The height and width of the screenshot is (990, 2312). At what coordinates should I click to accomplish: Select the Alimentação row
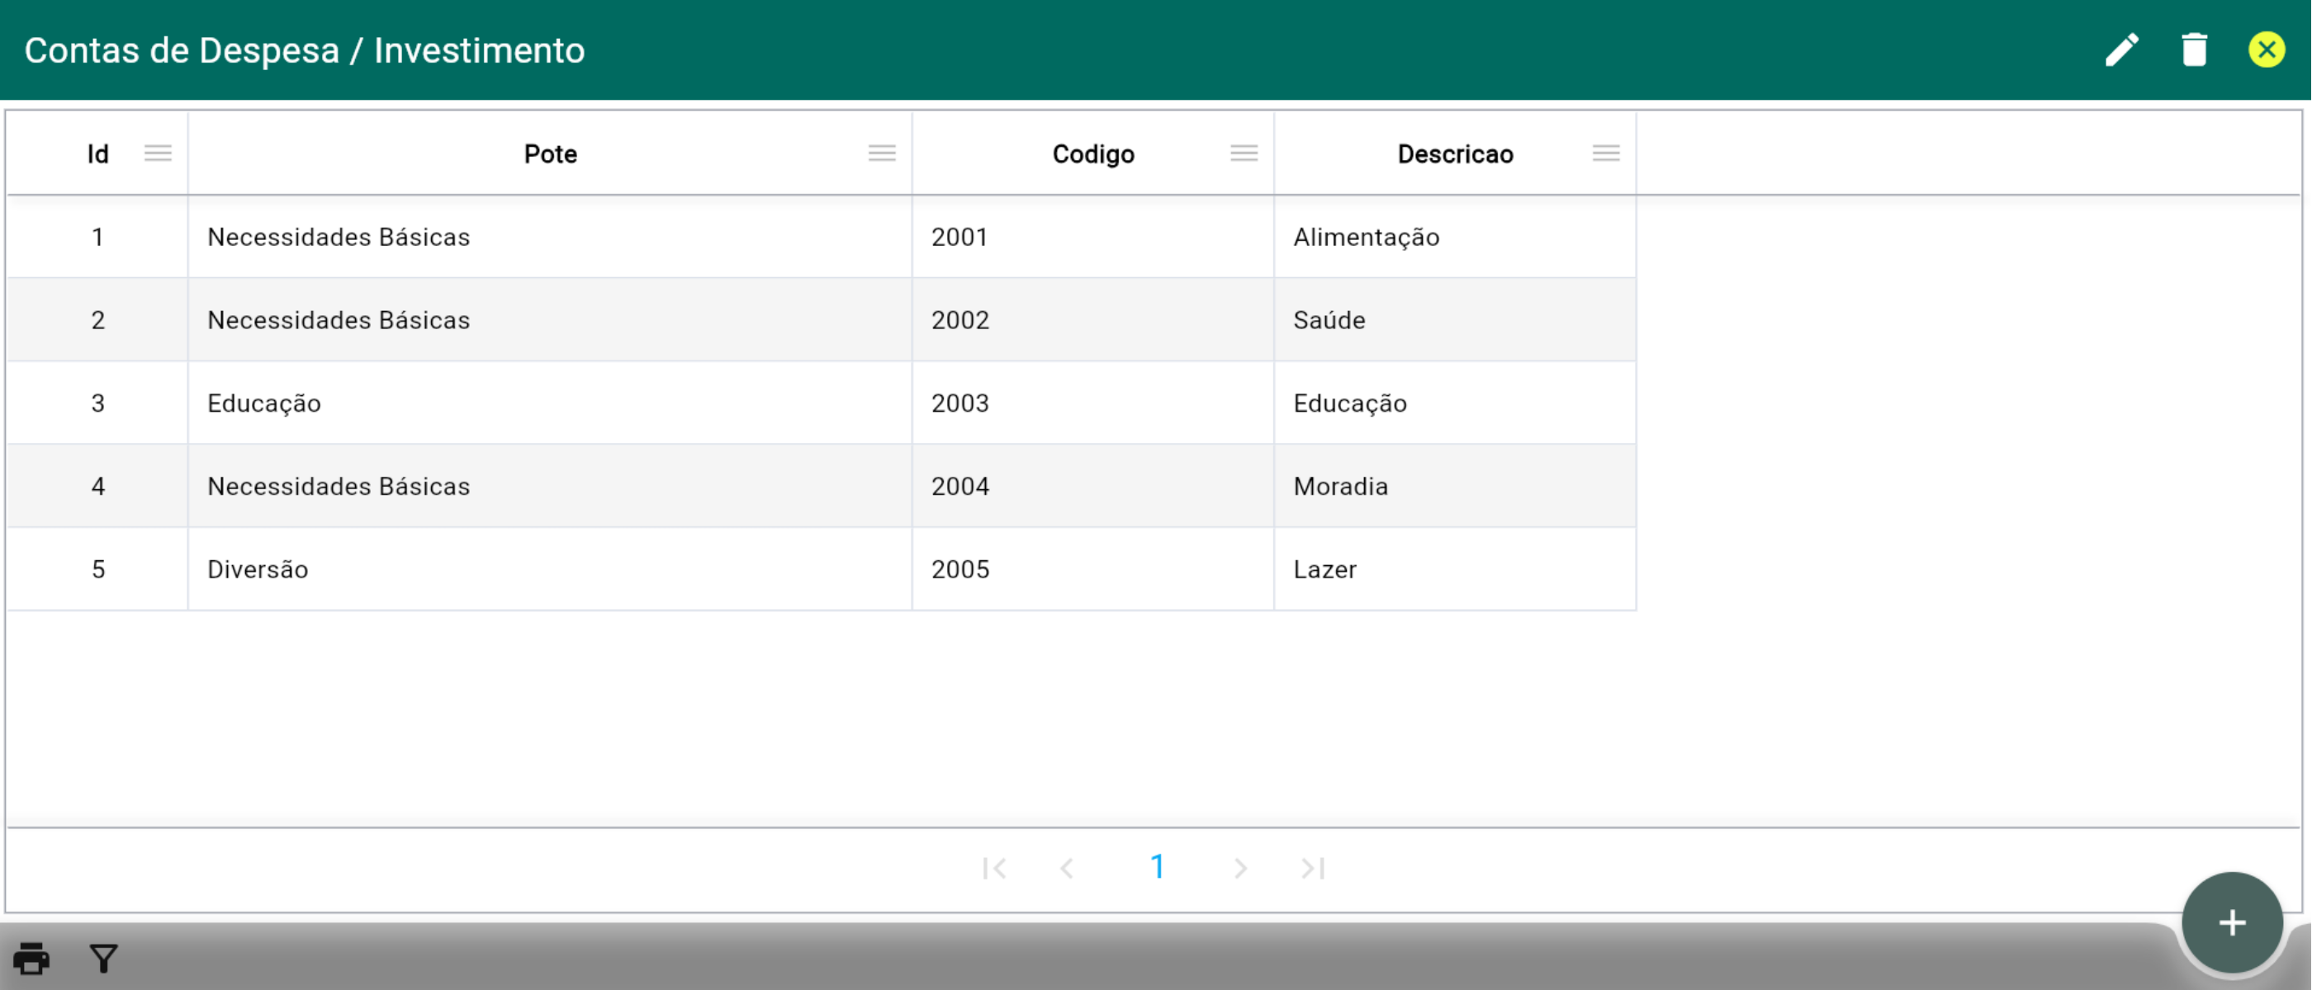click(1366, 237)
